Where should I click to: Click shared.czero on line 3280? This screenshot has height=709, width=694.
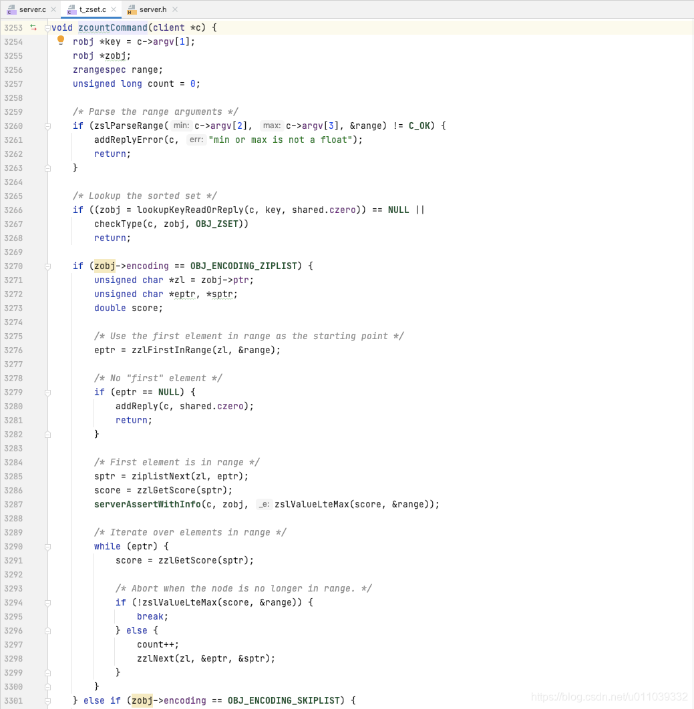pos(212,406)
